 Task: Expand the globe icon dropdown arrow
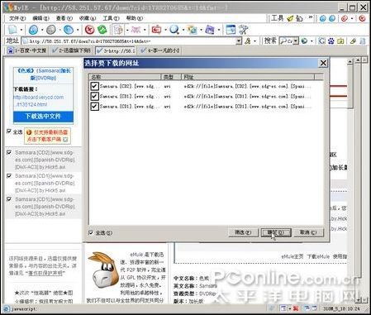pos(312,41)
